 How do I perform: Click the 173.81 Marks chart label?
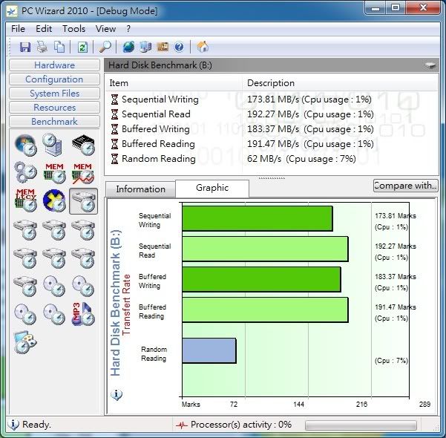(396, 216)
